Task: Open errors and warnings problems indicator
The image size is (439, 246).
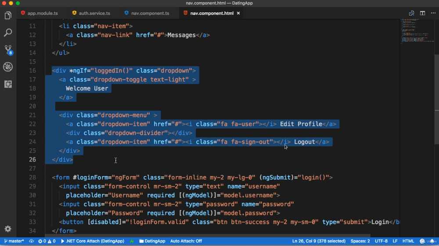Action: click(x=47, y=241)
